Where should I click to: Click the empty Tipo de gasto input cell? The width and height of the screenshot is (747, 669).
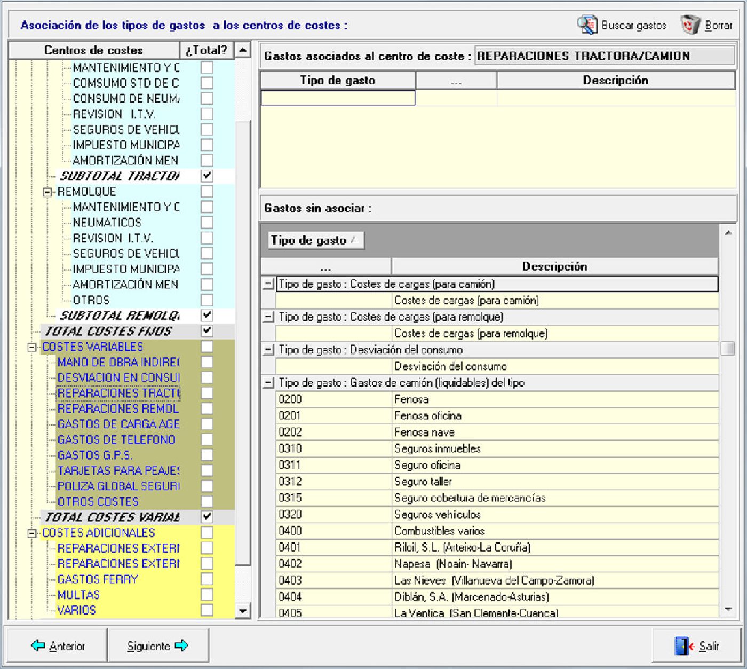[x=338, y=98]
